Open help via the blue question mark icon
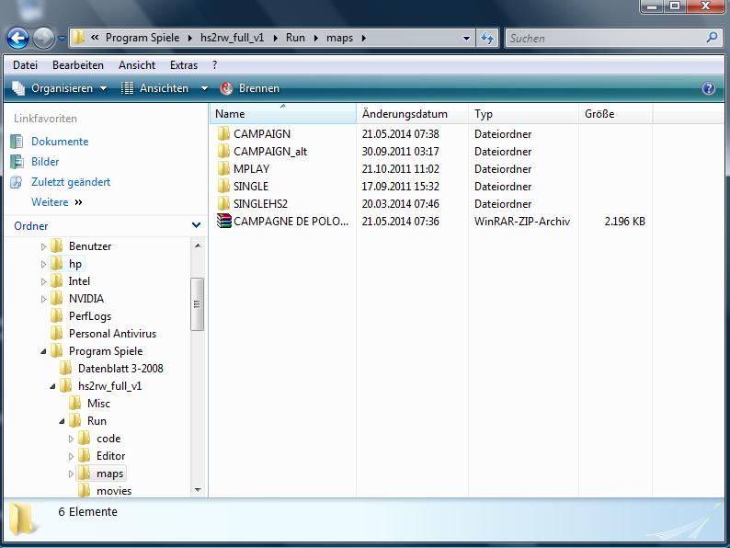The height and width of the screenshot is (548, 730). pyautogui.click(x=708, y=88)
